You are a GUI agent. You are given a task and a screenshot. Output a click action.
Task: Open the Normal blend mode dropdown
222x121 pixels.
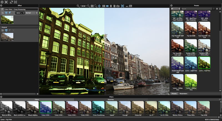tap(31, 13)
